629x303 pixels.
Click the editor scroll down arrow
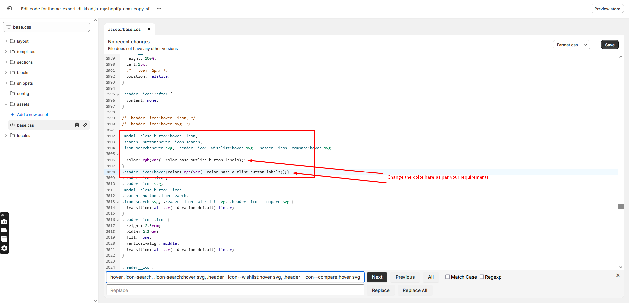click(x=621, y=267)
